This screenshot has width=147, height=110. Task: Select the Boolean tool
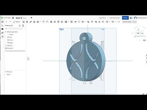pos(75,22)
